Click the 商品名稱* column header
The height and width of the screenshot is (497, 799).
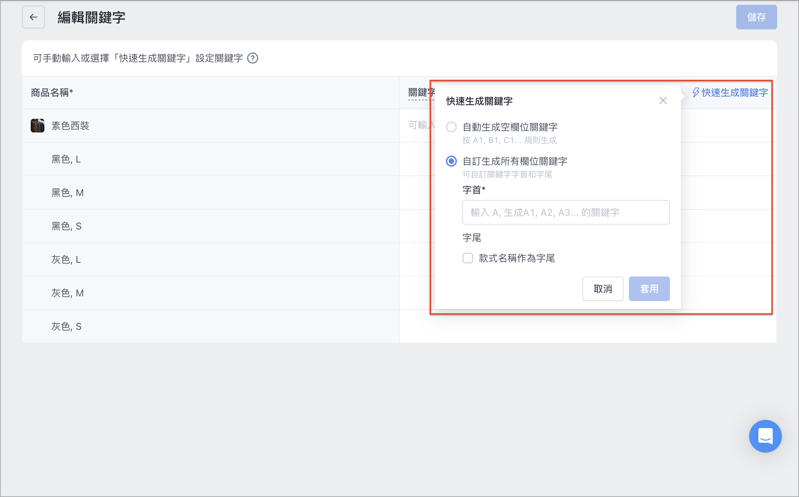pyautogui.click(x=52, y=93)
